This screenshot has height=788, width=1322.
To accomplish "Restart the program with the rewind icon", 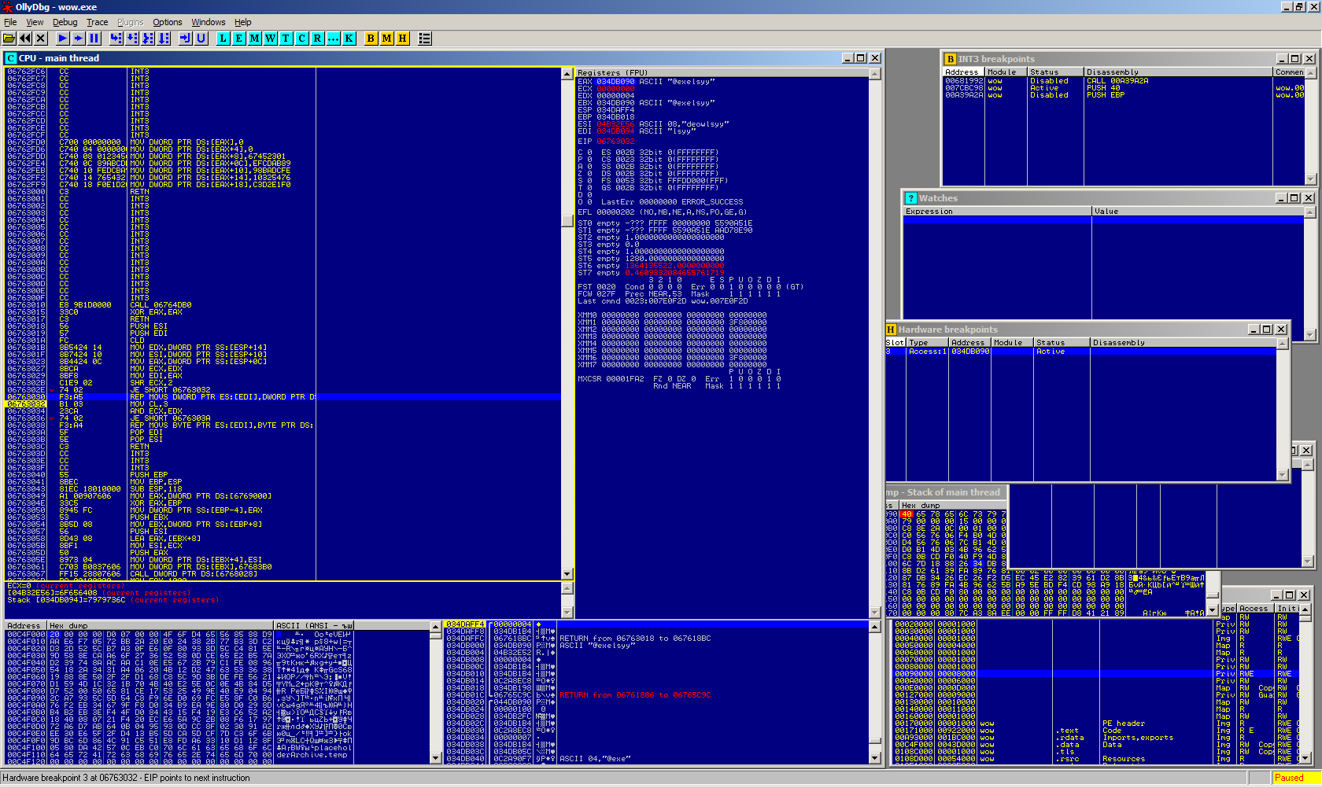I will click(x=25, y=39).
